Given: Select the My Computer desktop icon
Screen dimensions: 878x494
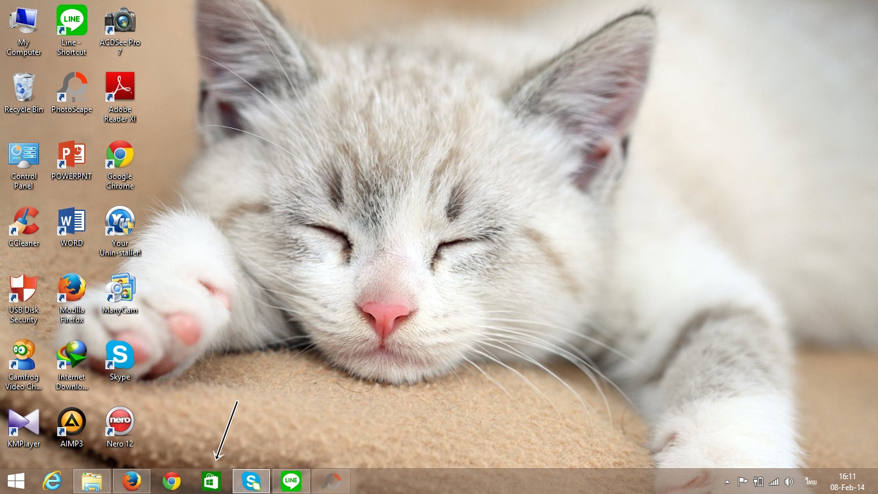Looking at the screenshot, I should 24,31.
